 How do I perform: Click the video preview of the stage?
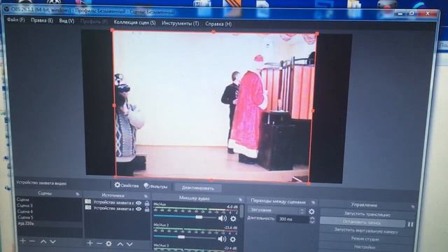click(213, 106)
